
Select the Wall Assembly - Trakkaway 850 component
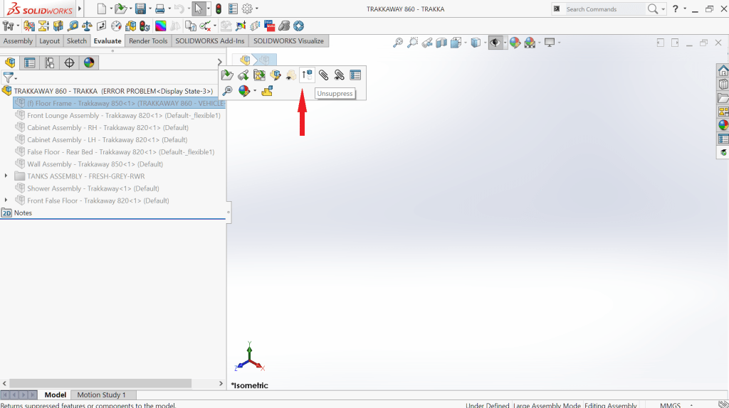pyautogui.click(x=94, y=164)
